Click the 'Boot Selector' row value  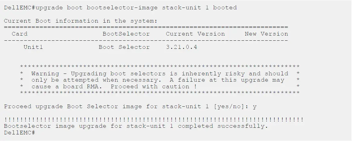124,47
